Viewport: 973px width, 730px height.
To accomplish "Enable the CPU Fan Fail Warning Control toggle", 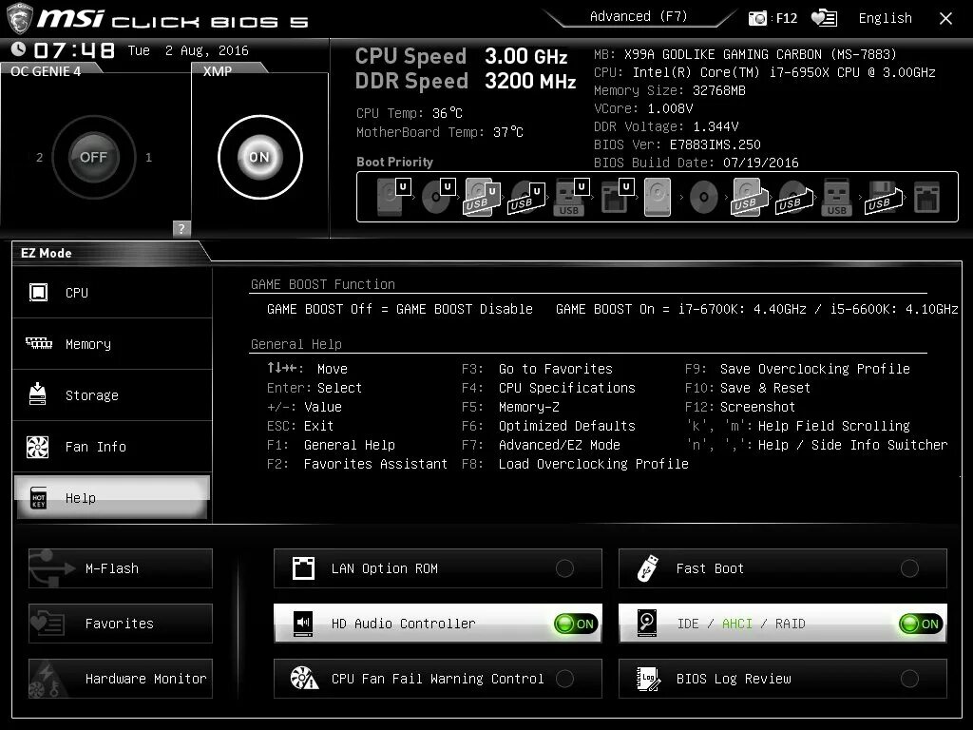I will pos(564,679).
